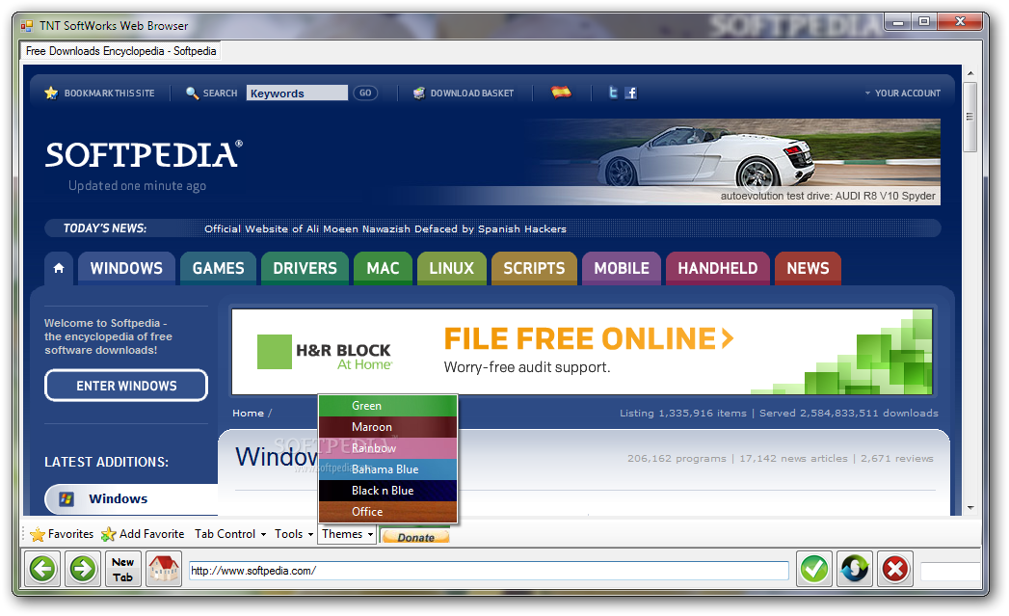Open the Linux category tab
Viewport: 1009px width, 616px height.
click(x=452, y=268)
